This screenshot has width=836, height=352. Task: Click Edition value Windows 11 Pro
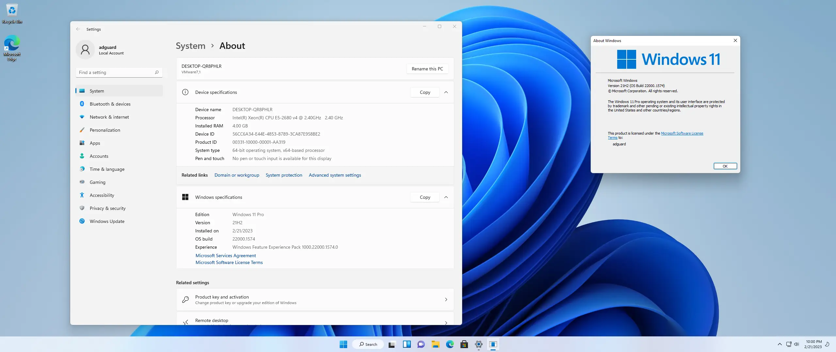click(248, 214)
